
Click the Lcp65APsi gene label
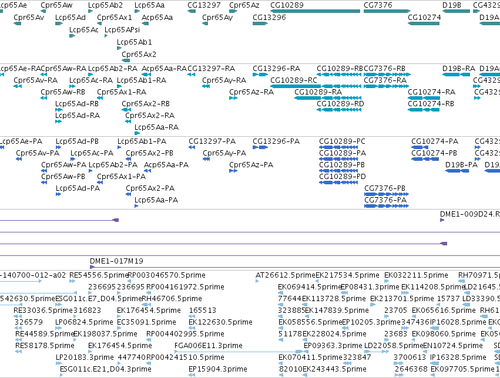click(122, 29)
